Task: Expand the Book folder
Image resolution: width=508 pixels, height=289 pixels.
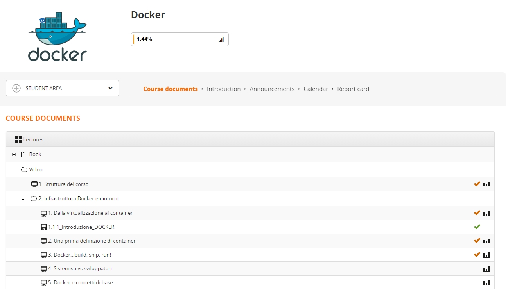Action: 14,155
